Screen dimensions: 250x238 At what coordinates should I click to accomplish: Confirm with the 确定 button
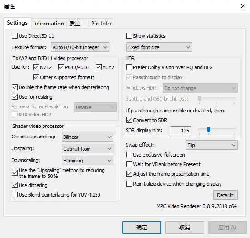[x=142, y=228]
